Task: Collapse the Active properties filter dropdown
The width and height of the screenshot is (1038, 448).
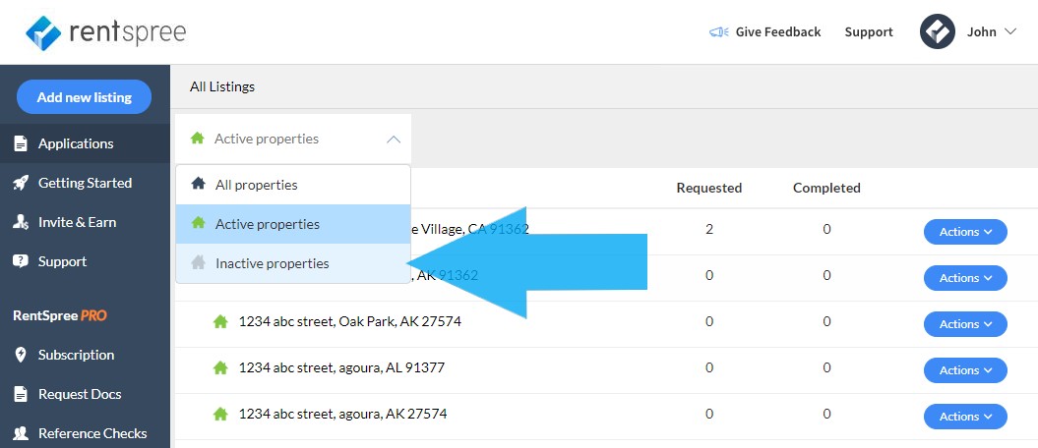Action: 394,140
